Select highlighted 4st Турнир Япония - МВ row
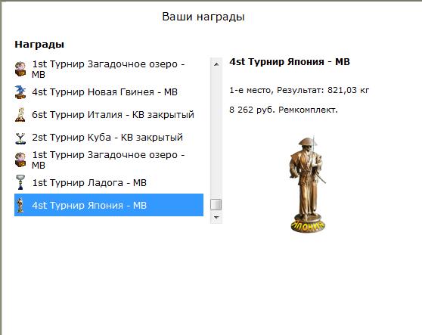Screen dimensions: 422x335 coord(109,205)
